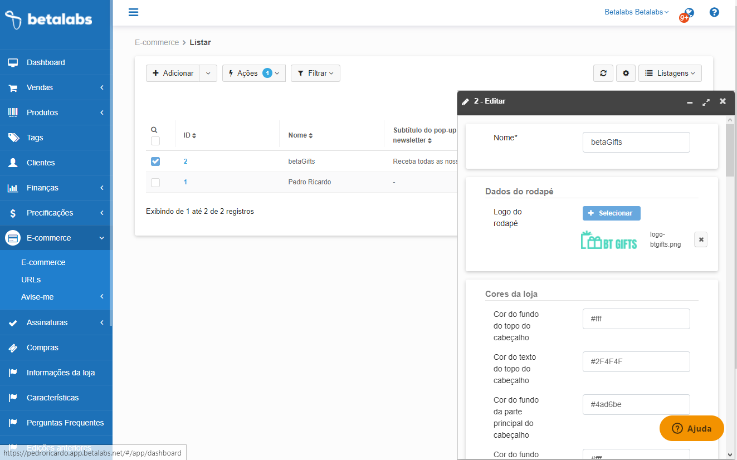Open the notifications globe icon
This screenshot has width=737, height=460.
(x=689, y=13)
